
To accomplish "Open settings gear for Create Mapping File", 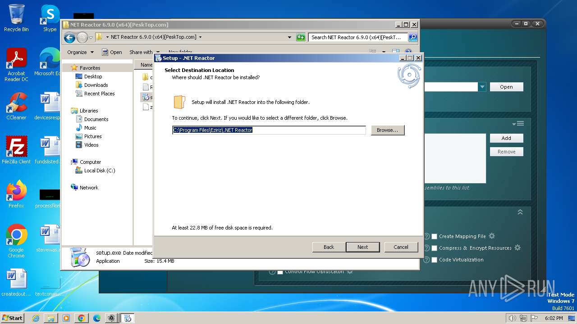I will pos(492,236).
